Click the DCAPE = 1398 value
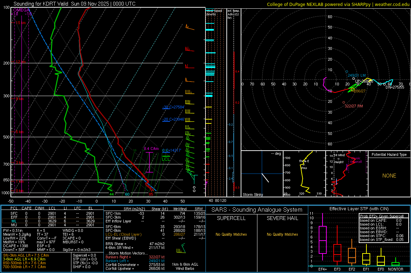411x273 pixels. point(15,246)
